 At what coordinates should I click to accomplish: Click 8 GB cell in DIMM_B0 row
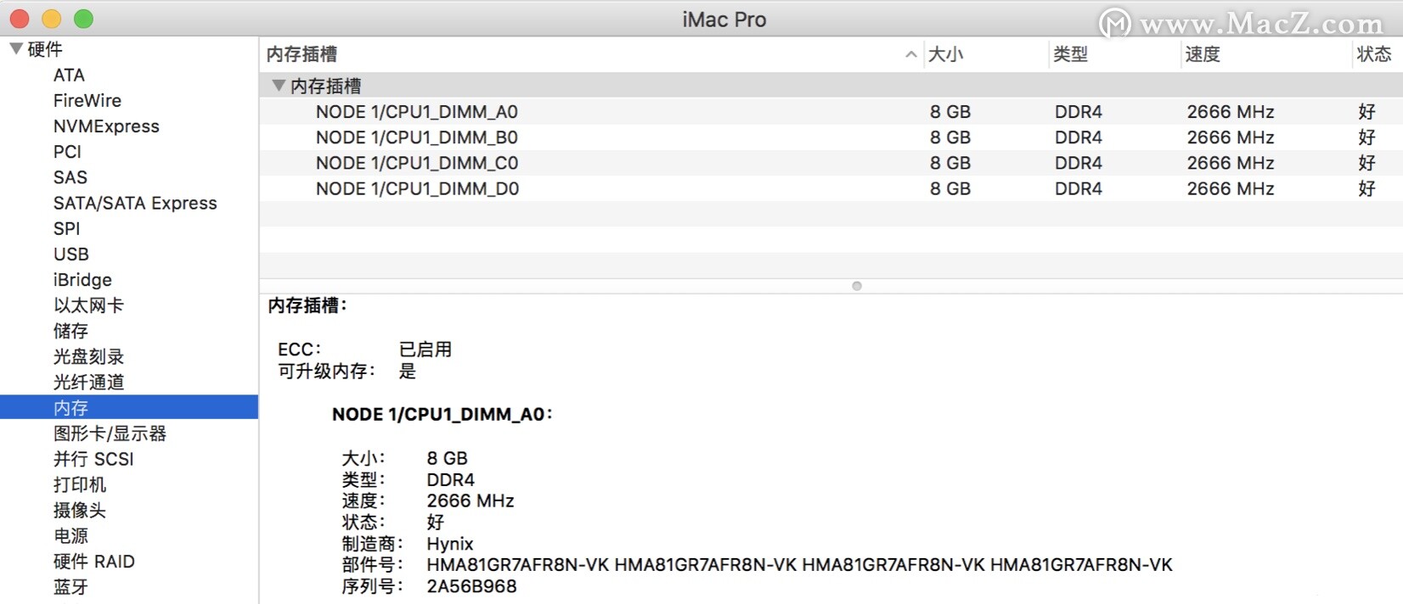(x=949, y=137)
